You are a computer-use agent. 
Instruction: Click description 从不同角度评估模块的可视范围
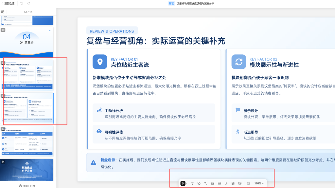[x=143, y=138]
